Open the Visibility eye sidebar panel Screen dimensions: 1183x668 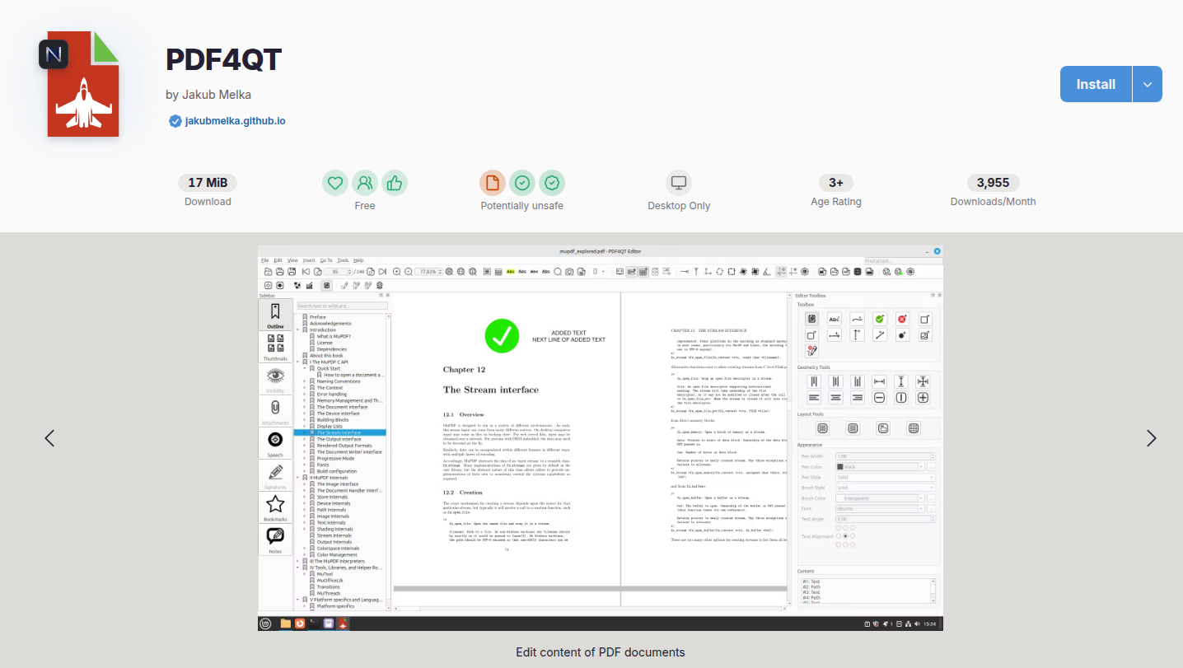(275, 380)
